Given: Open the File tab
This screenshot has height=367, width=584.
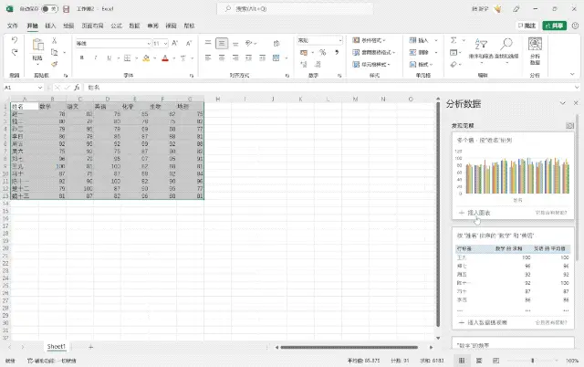Looking at the screenshot, I should [12, 26].
